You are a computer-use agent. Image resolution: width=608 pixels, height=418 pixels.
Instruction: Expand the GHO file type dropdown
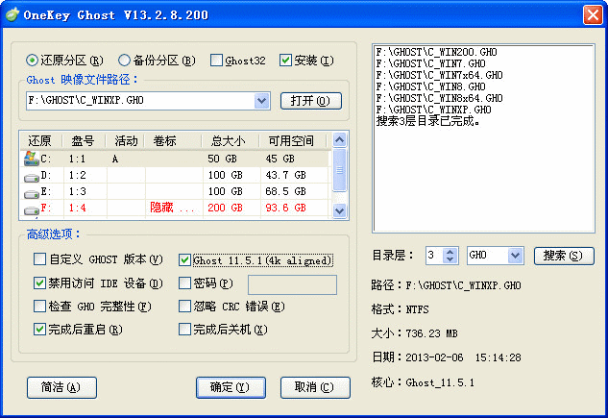[514, 256]
